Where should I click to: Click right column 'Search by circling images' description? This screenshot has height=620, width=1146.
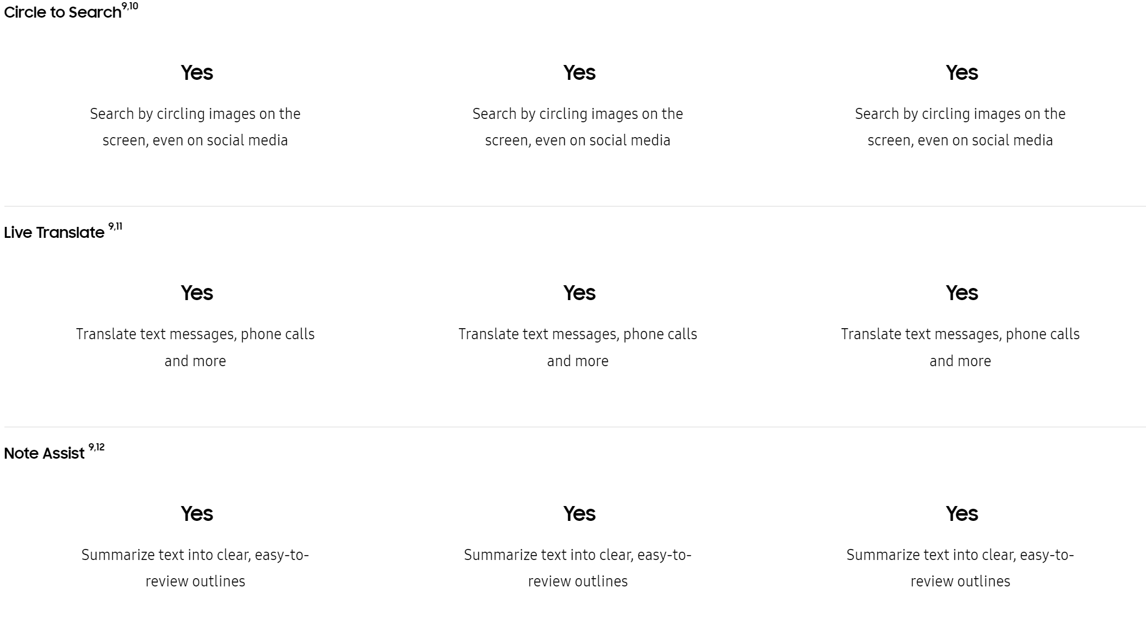click(x=961, y=127)
